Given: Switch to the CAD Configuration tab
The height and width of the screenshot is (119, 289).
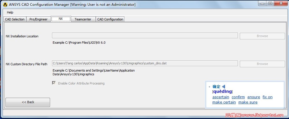Looking at the screenshot, I should 110,19.
